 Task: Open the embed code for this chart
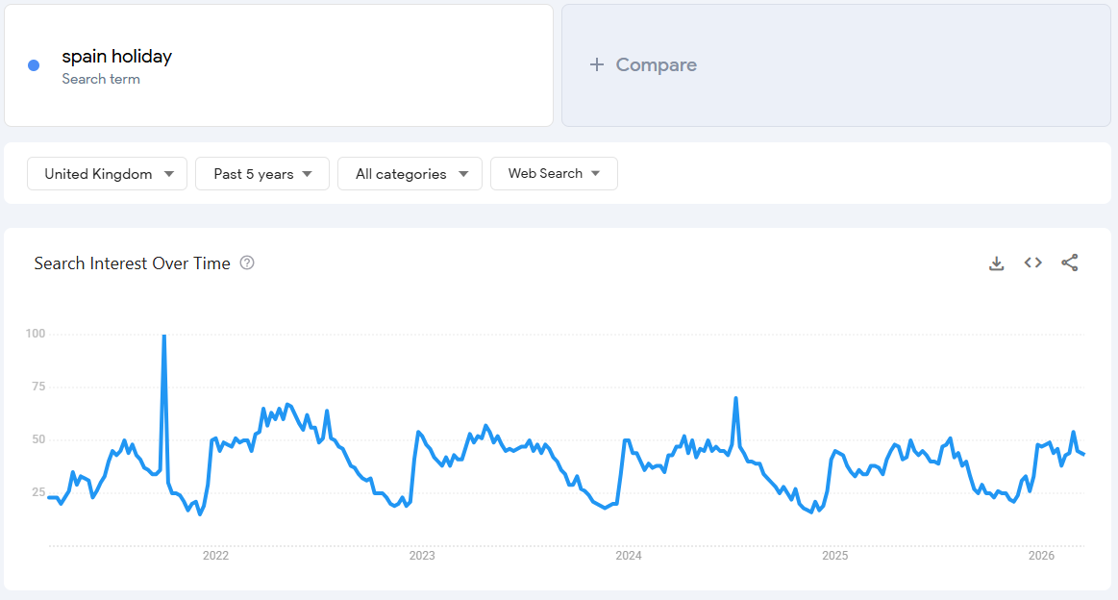point(1032,262)
